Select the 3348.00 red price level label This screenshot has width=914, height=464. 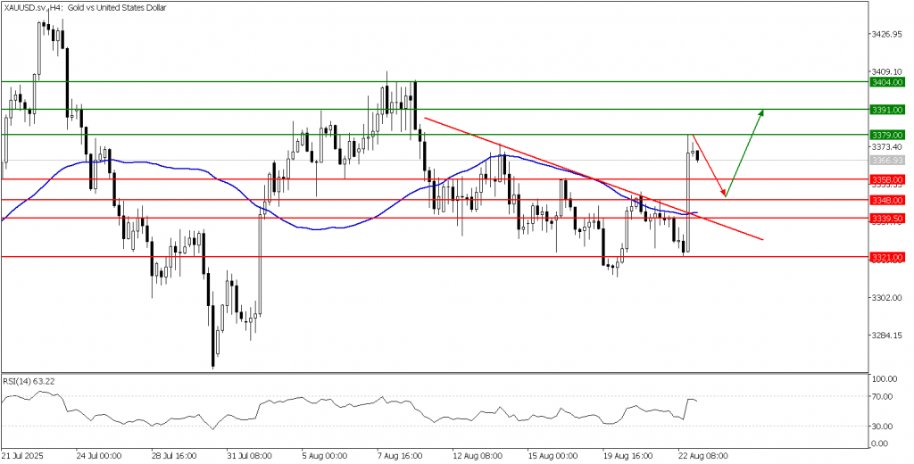(x=887, y=200)
